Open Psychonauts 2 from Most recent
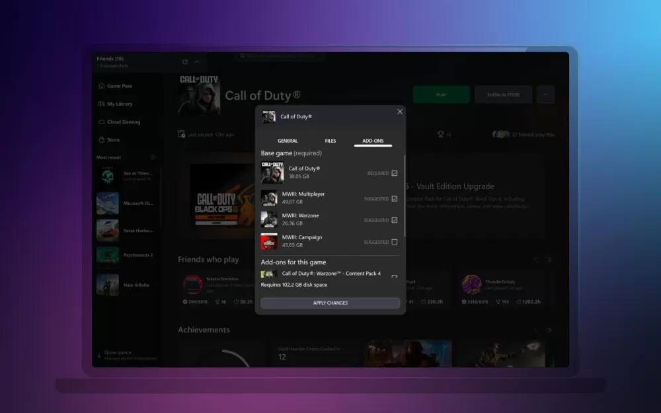The image size is (661, 413). pos(126,255)
